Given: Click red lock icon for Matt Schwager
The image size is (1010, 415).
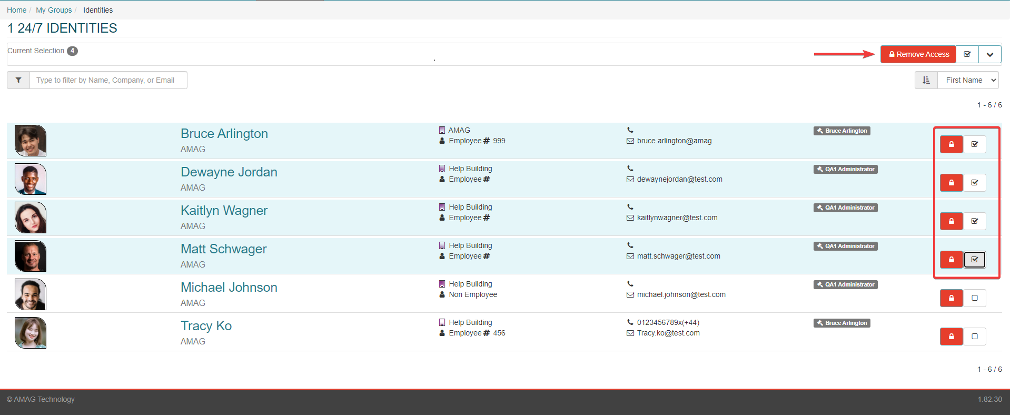Looking at the screenshot, I should [951, 260].
